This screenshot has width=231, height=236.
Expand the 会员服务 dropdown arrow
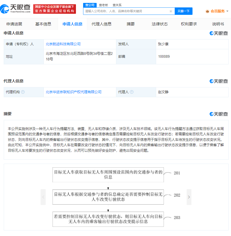click(x=227, y=11)
